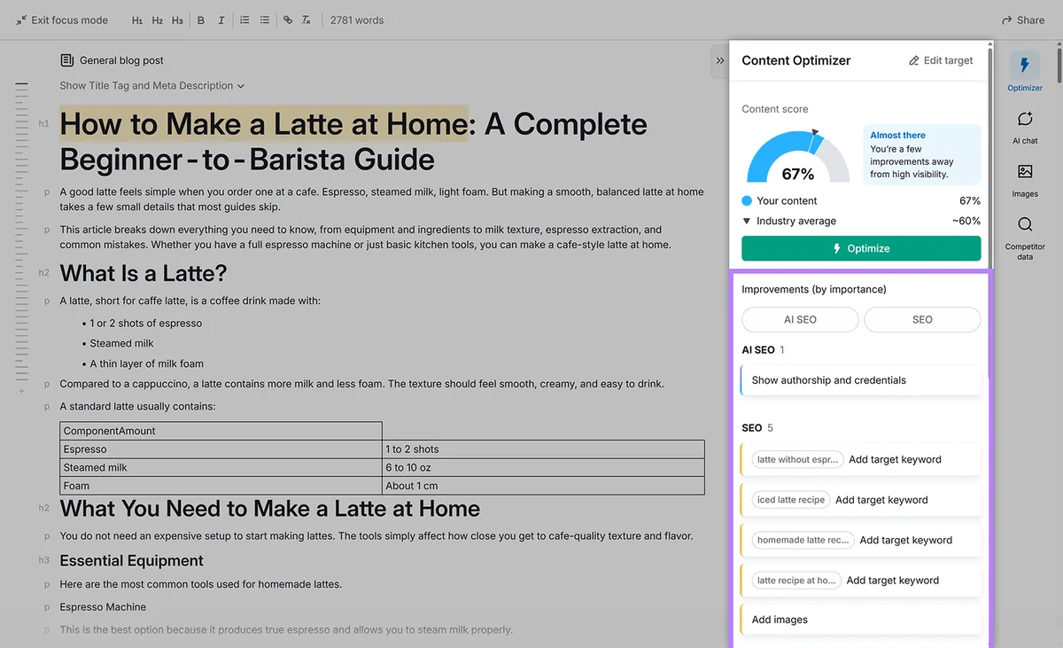Apply italic formatting from the toolbar
This screenshot has width=1063, height=648.
pyautogui.click(x=221, y=20)
